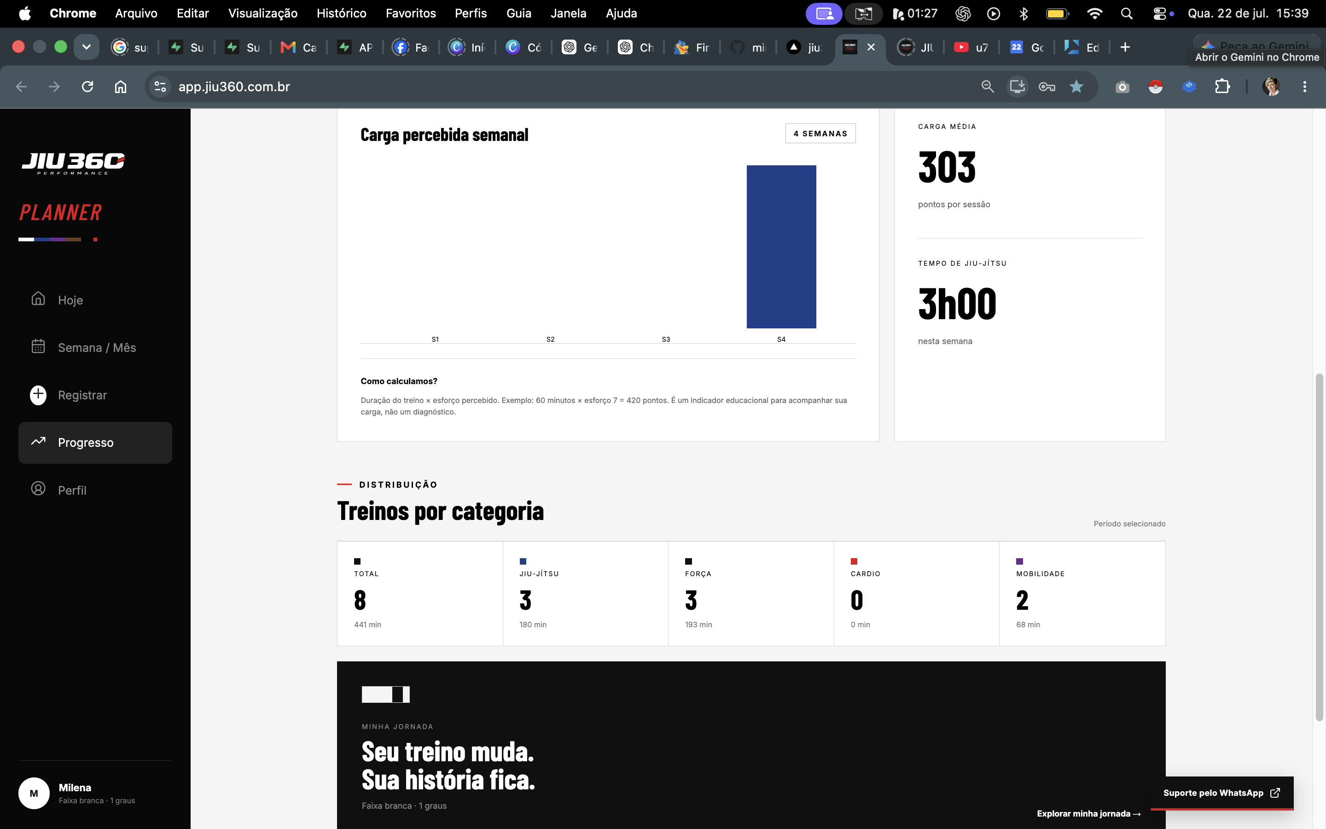Go forward in browser history
The height and width of the screenshot is (829, 1326).
click(54, 87)
